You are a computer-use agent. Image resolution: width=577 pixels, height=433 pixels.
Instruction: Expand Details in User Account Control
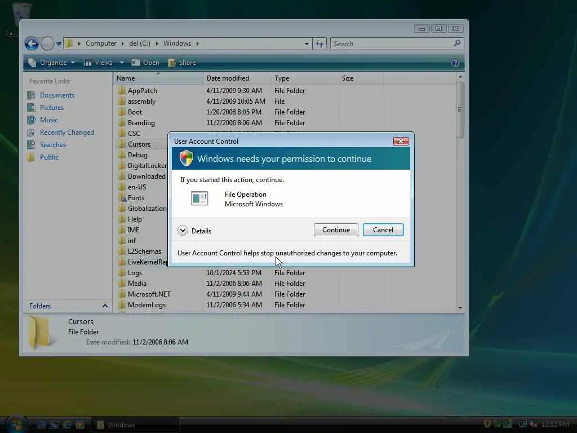click(194, 231)
